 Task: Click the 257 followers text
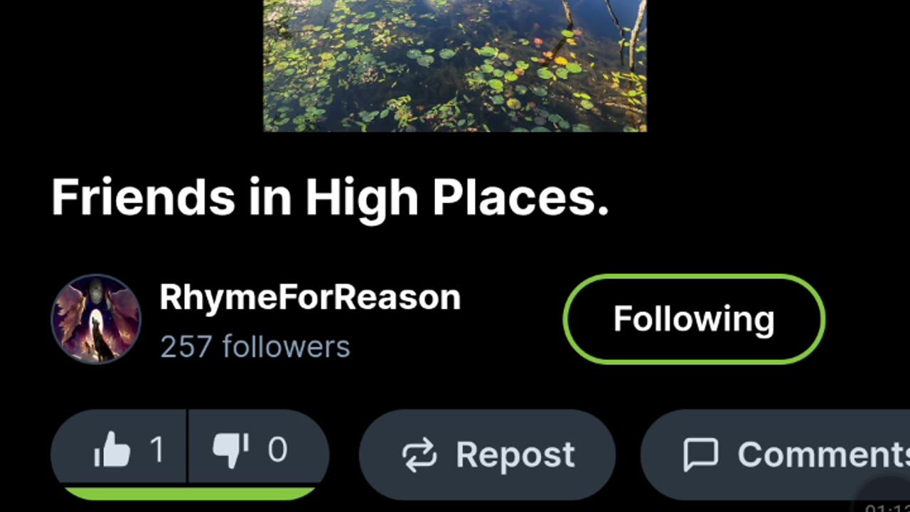pyautogui.click(x=255, y=347)
